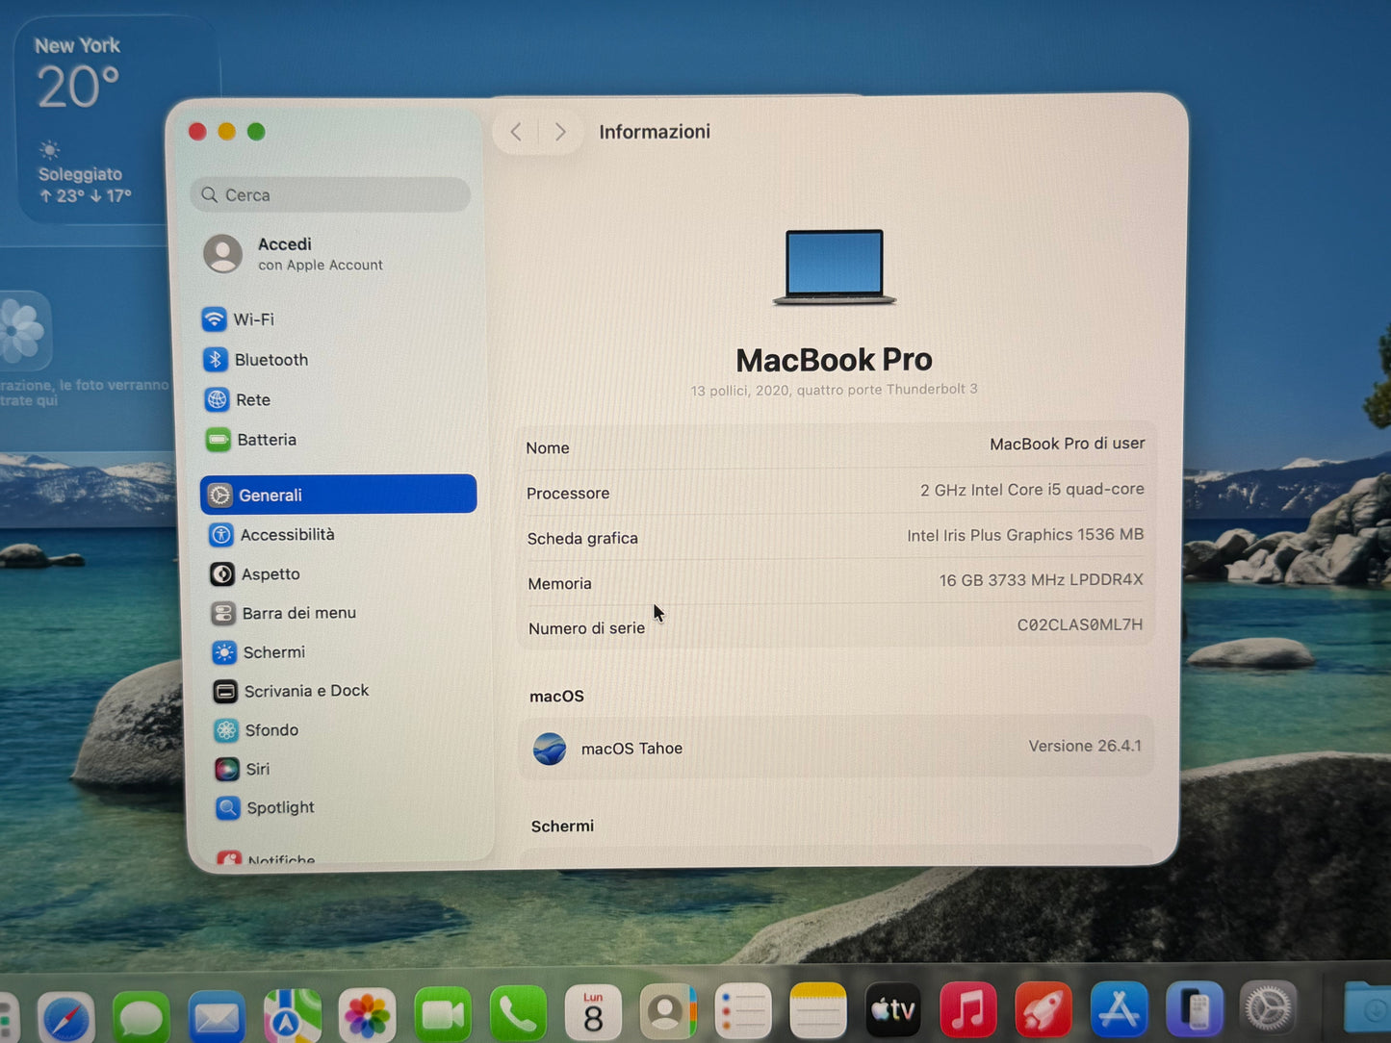The width and height of the screenshot is (1391, 1043).
Task: Click Accedi con Apple Account
Action: (294, 254)
